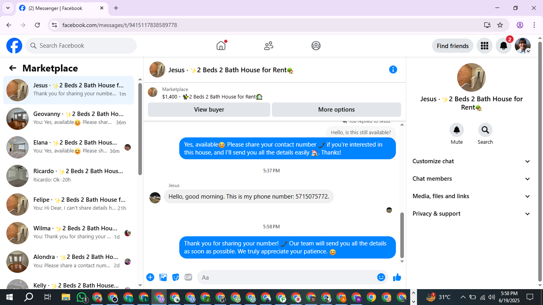Image resolution: width=543 pixels, height=305 pixels.
Task: Open Jesus conversation header name
Action: (231, 70)
